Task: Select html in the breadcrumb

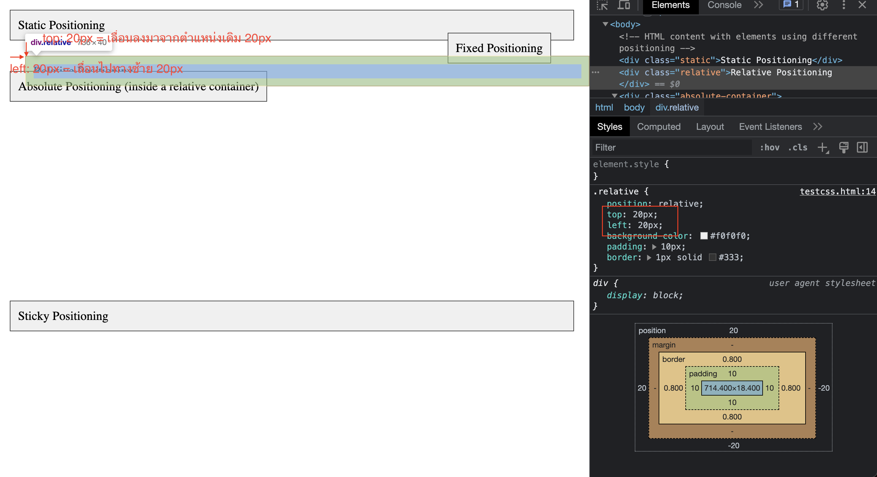Action: point(604,107)
